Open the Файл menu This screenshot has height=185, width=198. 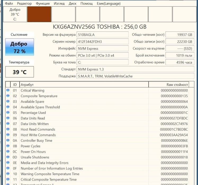point(9,3)
